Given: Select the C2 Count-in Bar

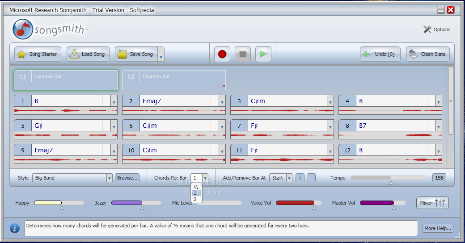Looking at the screenshot, I should click(174, 80).
